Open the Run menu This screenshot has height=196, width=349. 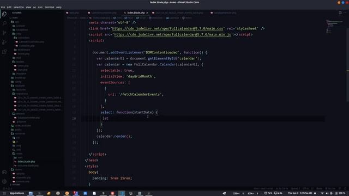[x=40, y=7]
